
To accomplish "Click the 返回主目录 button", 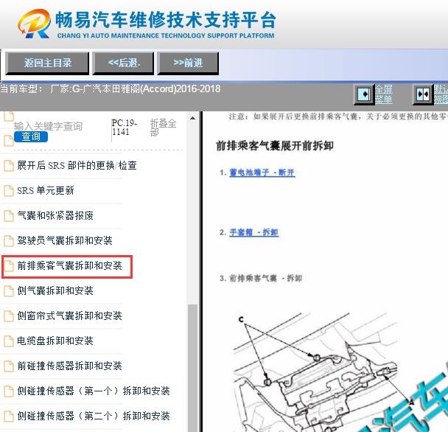I will 47,63.
